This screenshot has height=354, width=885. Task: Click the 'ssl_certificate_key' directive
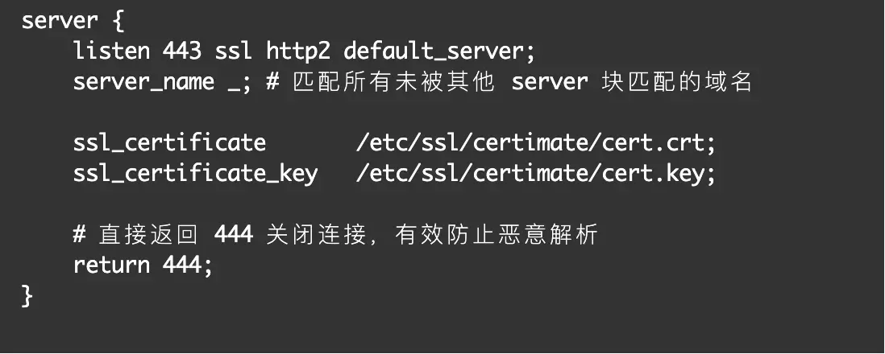pos(195,174)
